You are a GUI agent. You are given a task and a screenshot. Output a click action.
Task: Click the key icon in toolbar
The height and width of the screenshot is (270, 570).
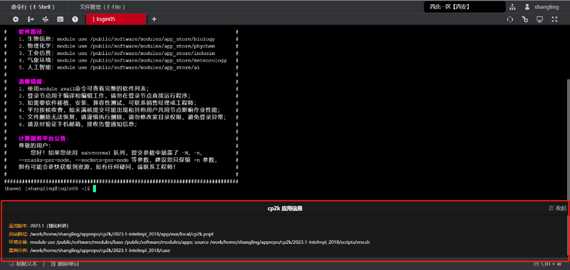pos(525,19)
